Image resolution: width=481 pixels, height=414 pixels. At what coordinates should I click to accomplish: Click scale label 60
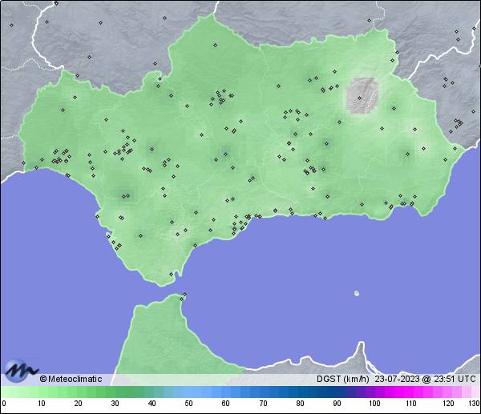pos(225,403)
